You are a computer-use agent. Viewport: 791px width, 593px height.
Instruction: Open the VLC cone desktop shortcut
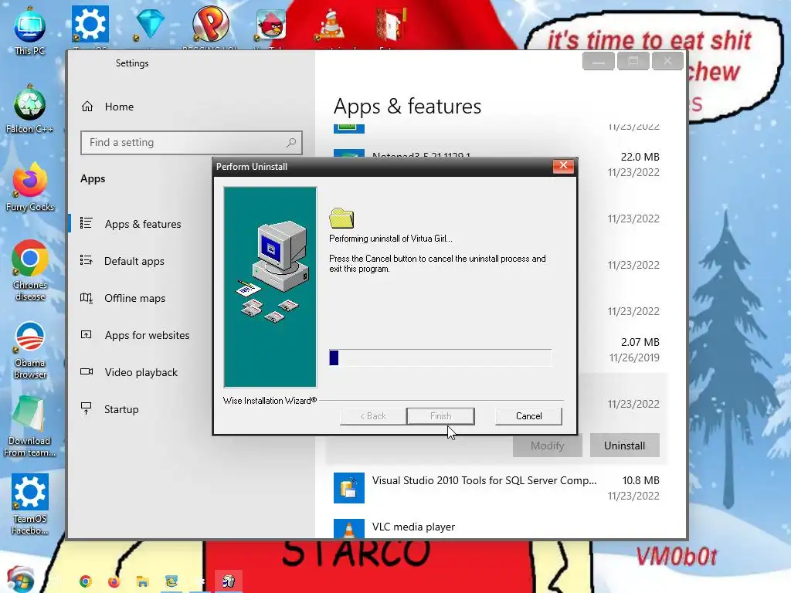[x=331, y=24]
